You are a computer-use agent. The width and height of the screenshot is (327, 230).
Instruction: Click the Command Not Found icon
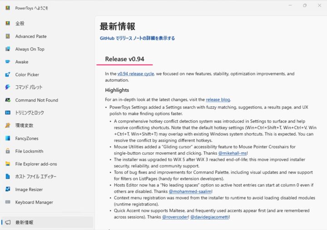pos(8,100)
